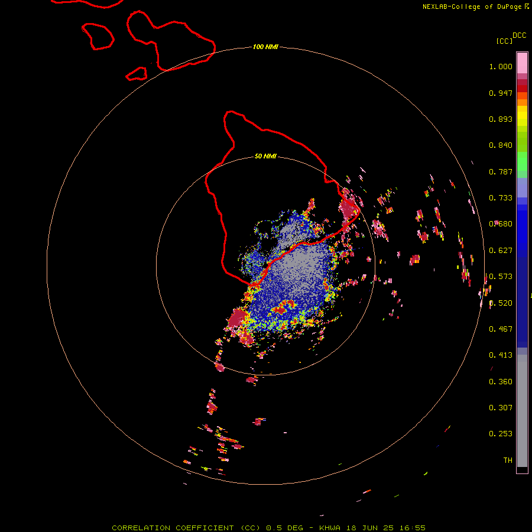The height and width of the screenshot is (532, 532).
Task: Click the small island outline at upper left
Action: click(x=98, y=37)
